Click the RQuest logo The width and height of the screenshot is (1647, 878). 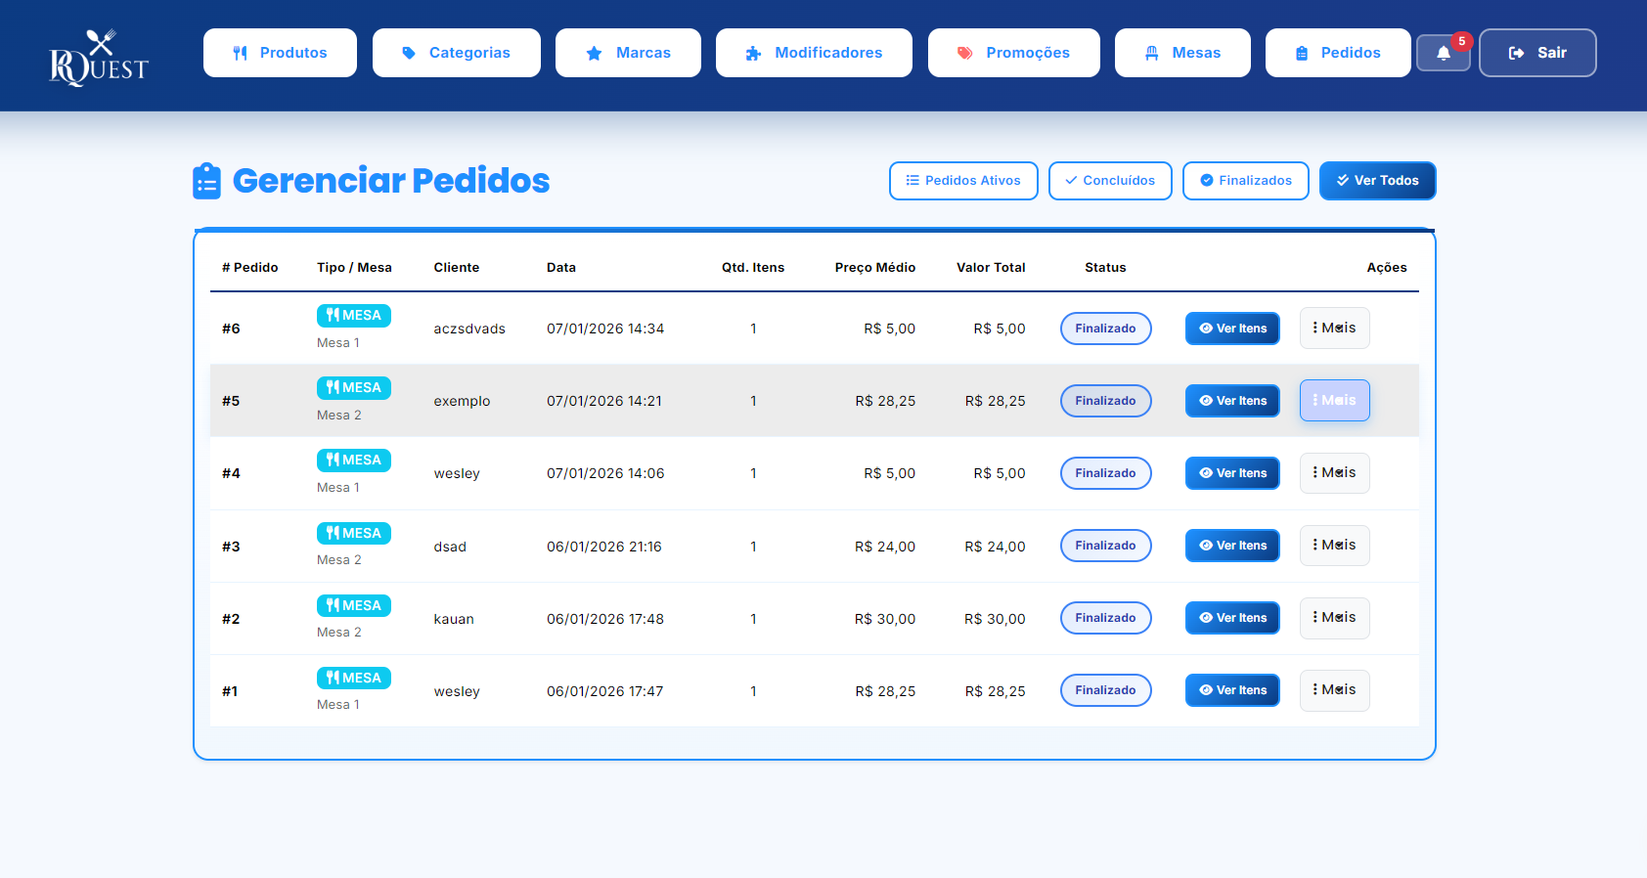click(99, 58)
